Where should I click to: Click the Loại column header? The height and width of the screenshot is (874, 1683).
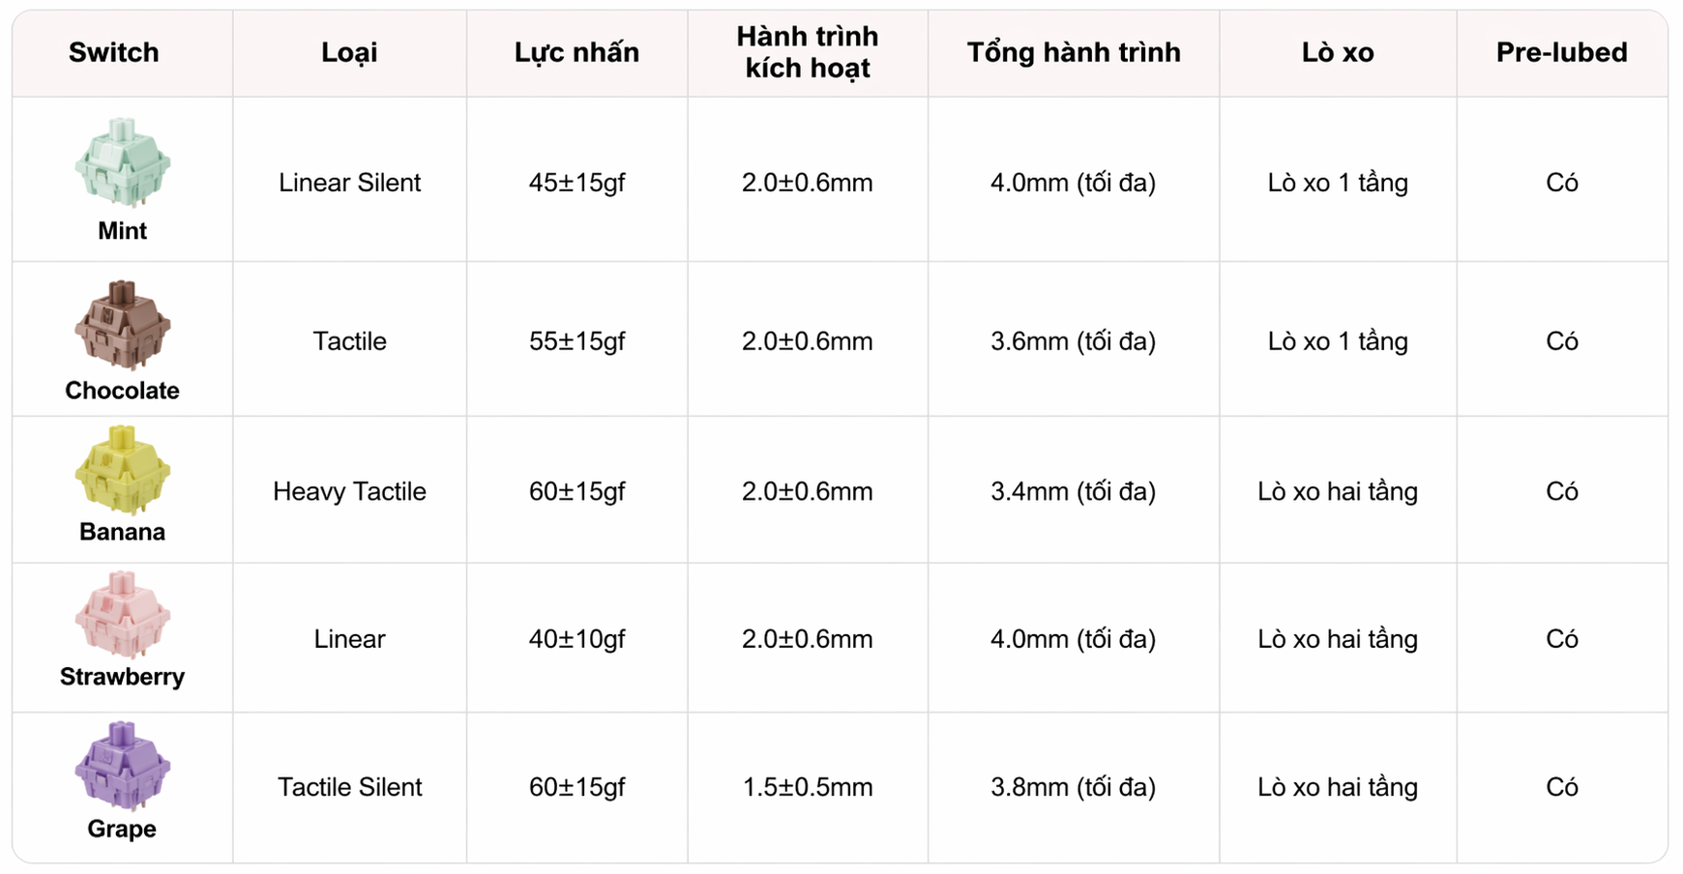click(349, 52)
